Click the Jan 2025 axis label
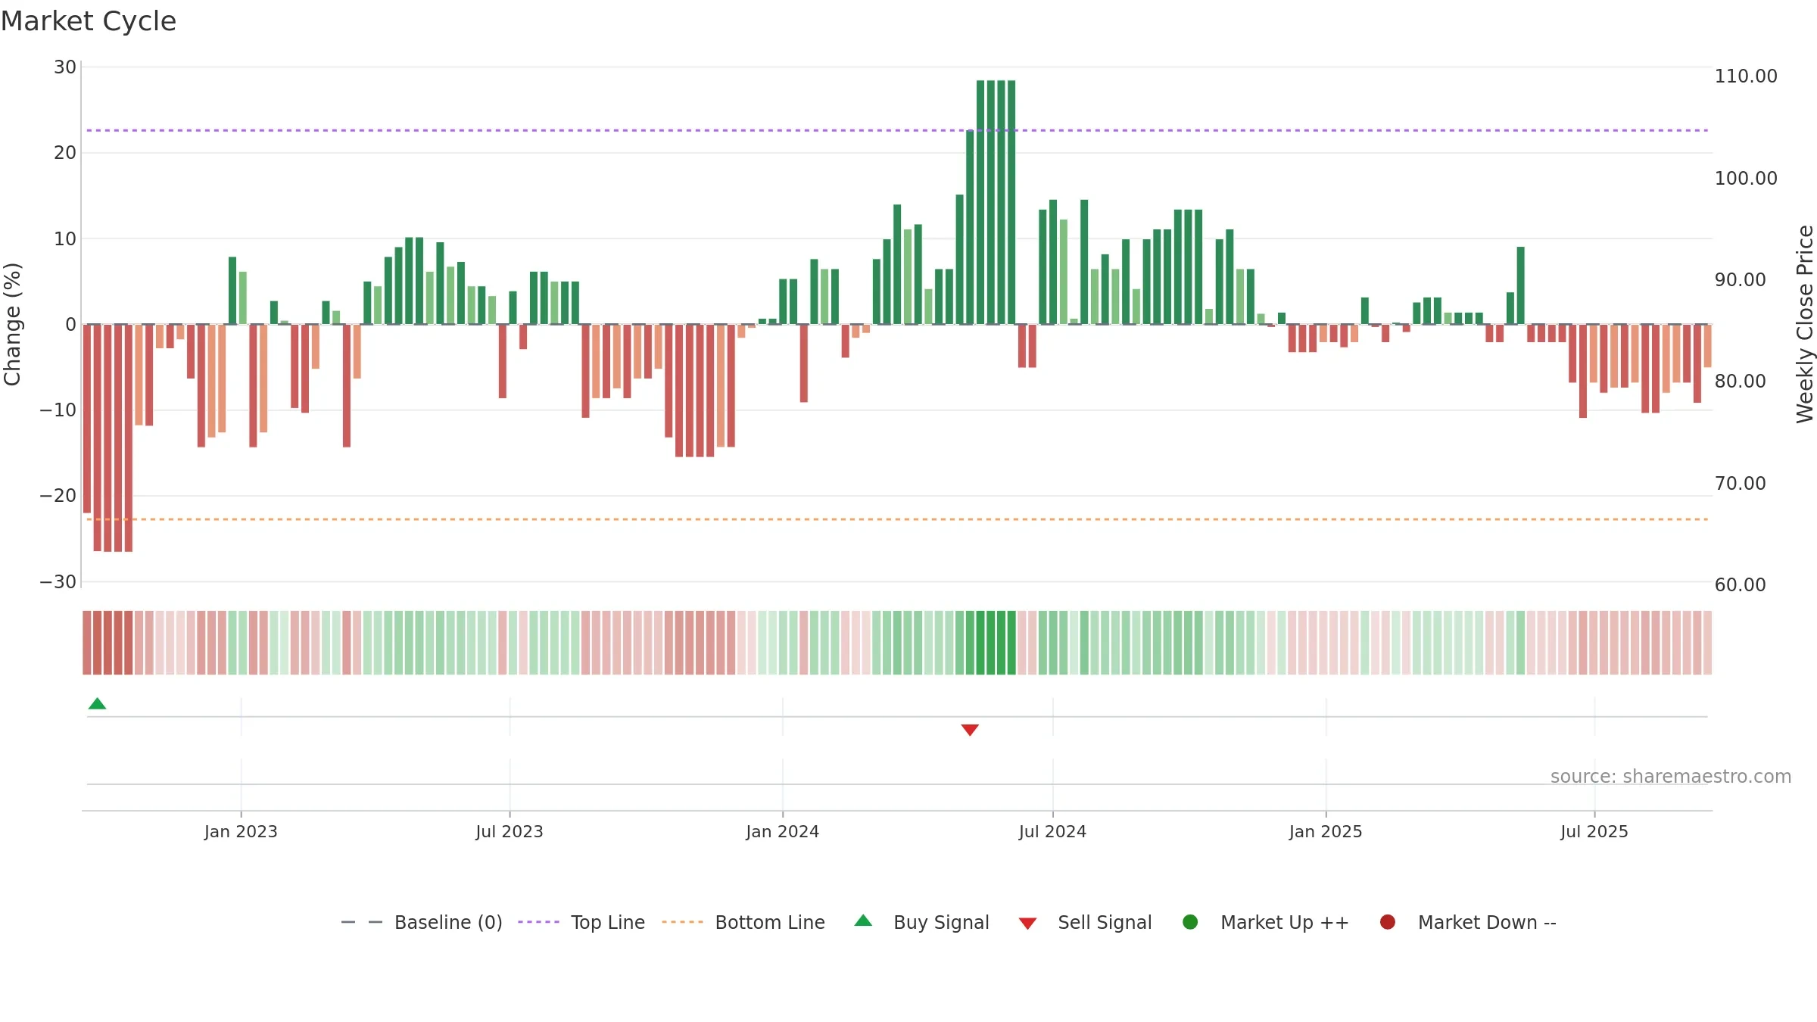The height and width of the screenshot is (1022, 1817). point(1326,831)
